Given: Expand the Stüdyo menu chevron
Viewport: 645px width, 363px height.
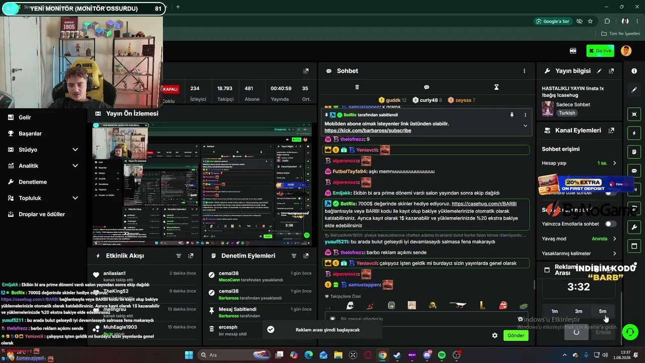Looking at the screenshot, I should [x=75, y=150].
